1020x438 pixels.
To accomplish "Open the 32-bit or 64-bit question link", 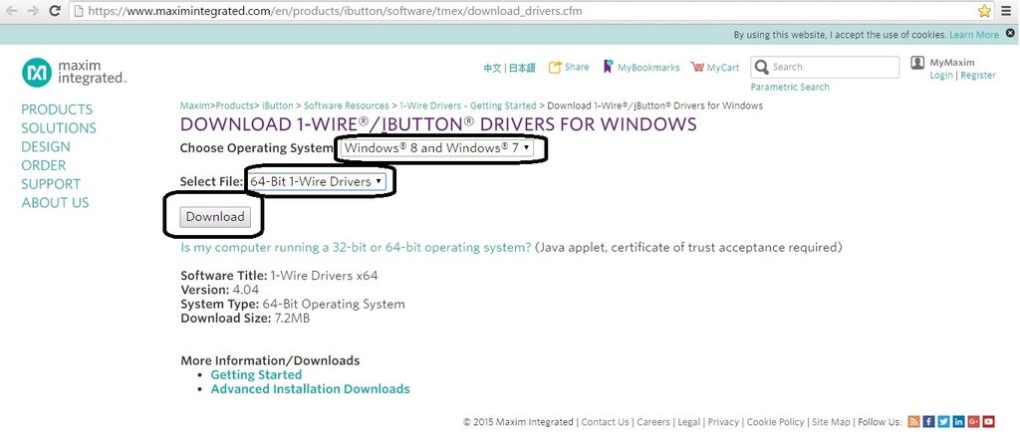I will pos(356,248).
